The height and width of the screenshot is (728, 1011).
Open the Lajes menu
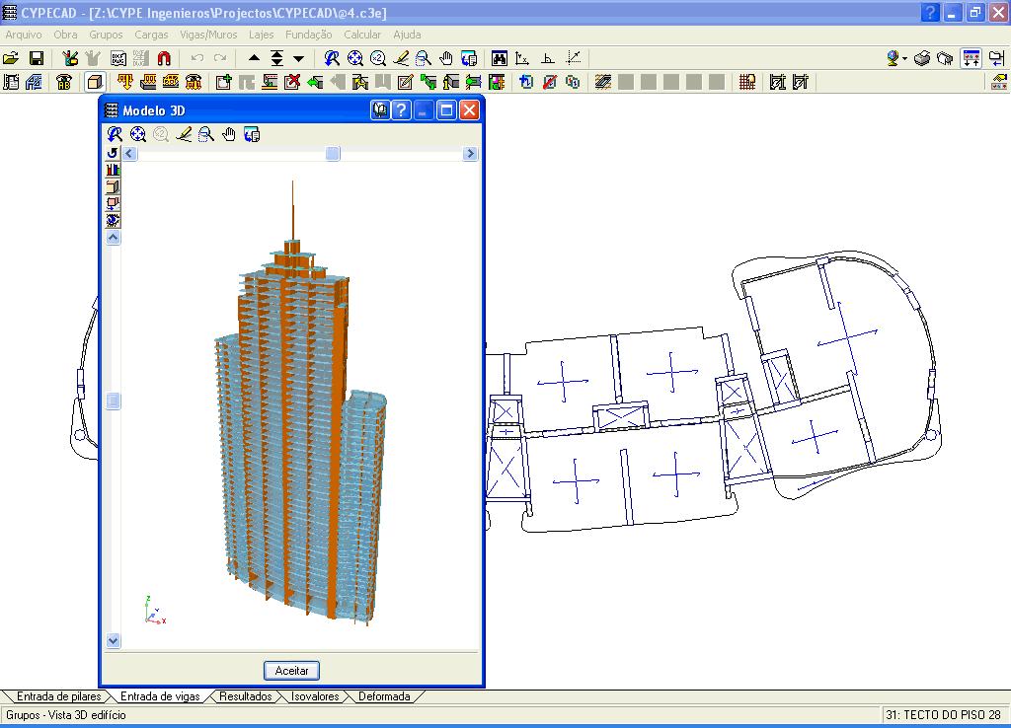pyautogui.click(x=261, y=35)
